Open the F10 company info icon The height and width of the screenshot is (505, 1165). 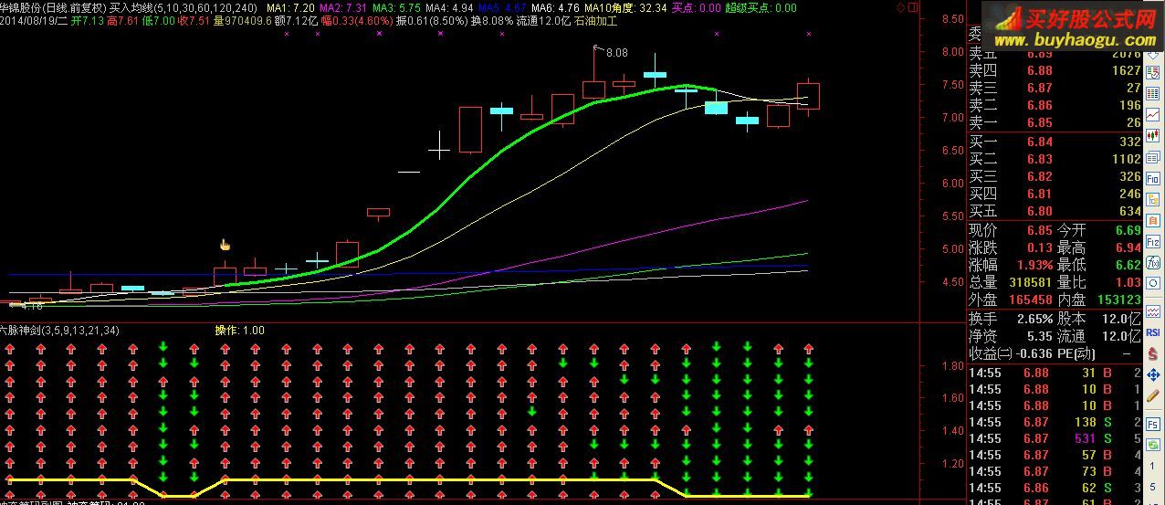tap(1153, 180)
